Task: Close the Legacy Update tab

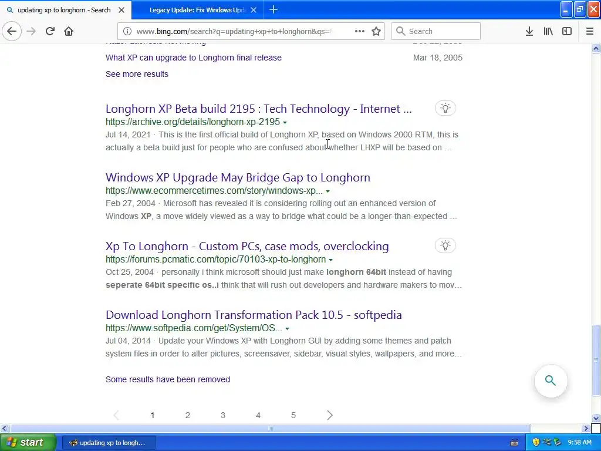Action: (x=254, y=10)
